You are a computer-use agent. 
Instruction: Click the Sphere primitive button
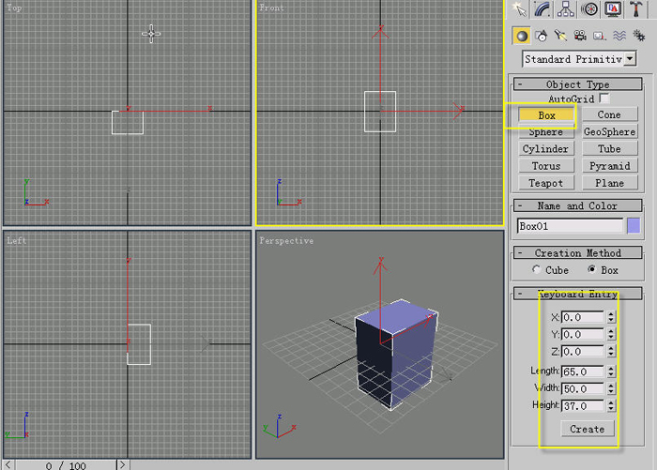[546, 132]
